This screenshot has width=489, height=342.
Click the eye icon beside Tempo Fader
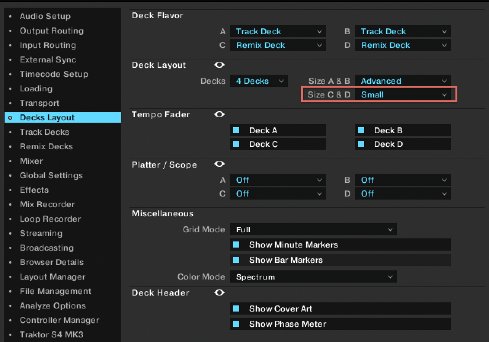(219, 115)
